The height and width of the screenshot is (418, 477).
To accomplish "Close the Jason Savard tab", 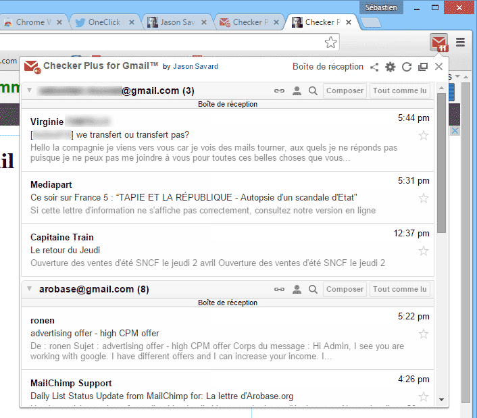I will pyautogui.click(x=204, y=22).
